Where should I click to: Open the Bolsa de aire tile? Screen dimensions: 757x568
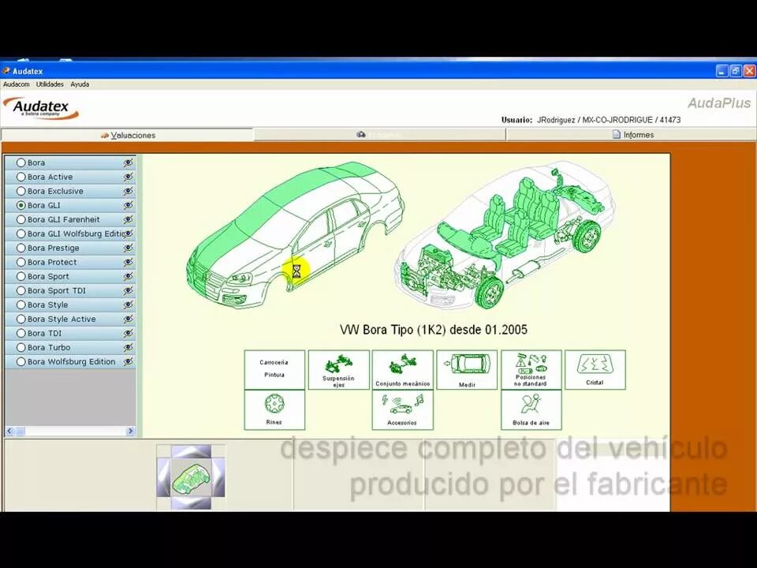coord(531,410)
